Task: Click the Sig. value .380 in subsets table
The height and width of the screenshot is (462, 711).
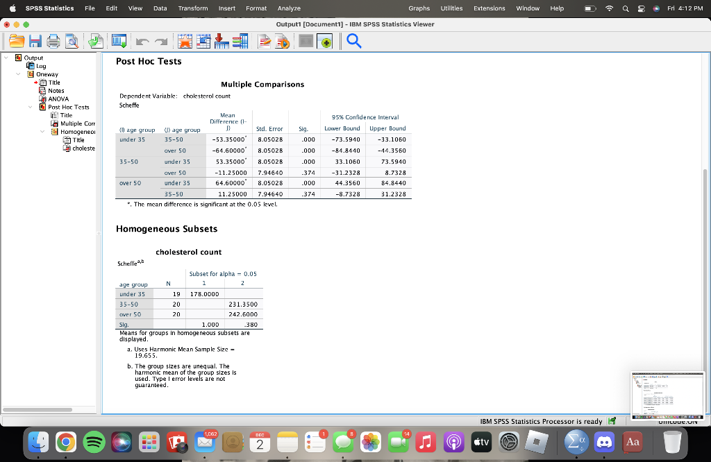Action: click(x=251, y=325)
